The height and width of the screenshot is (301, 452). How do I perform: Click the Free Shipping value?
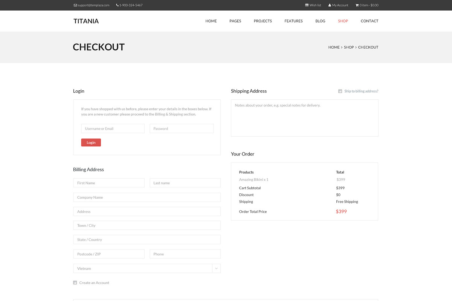point(347,202)
